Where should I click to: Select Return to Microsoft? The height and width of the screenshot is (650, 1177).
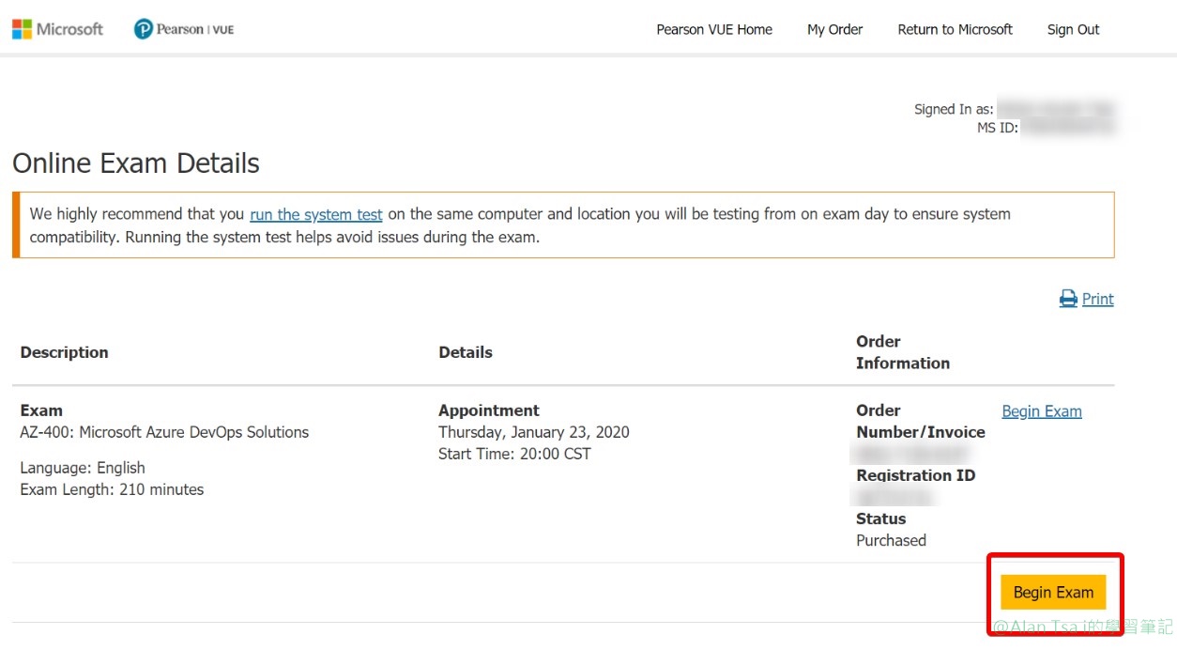coord(955,29)
